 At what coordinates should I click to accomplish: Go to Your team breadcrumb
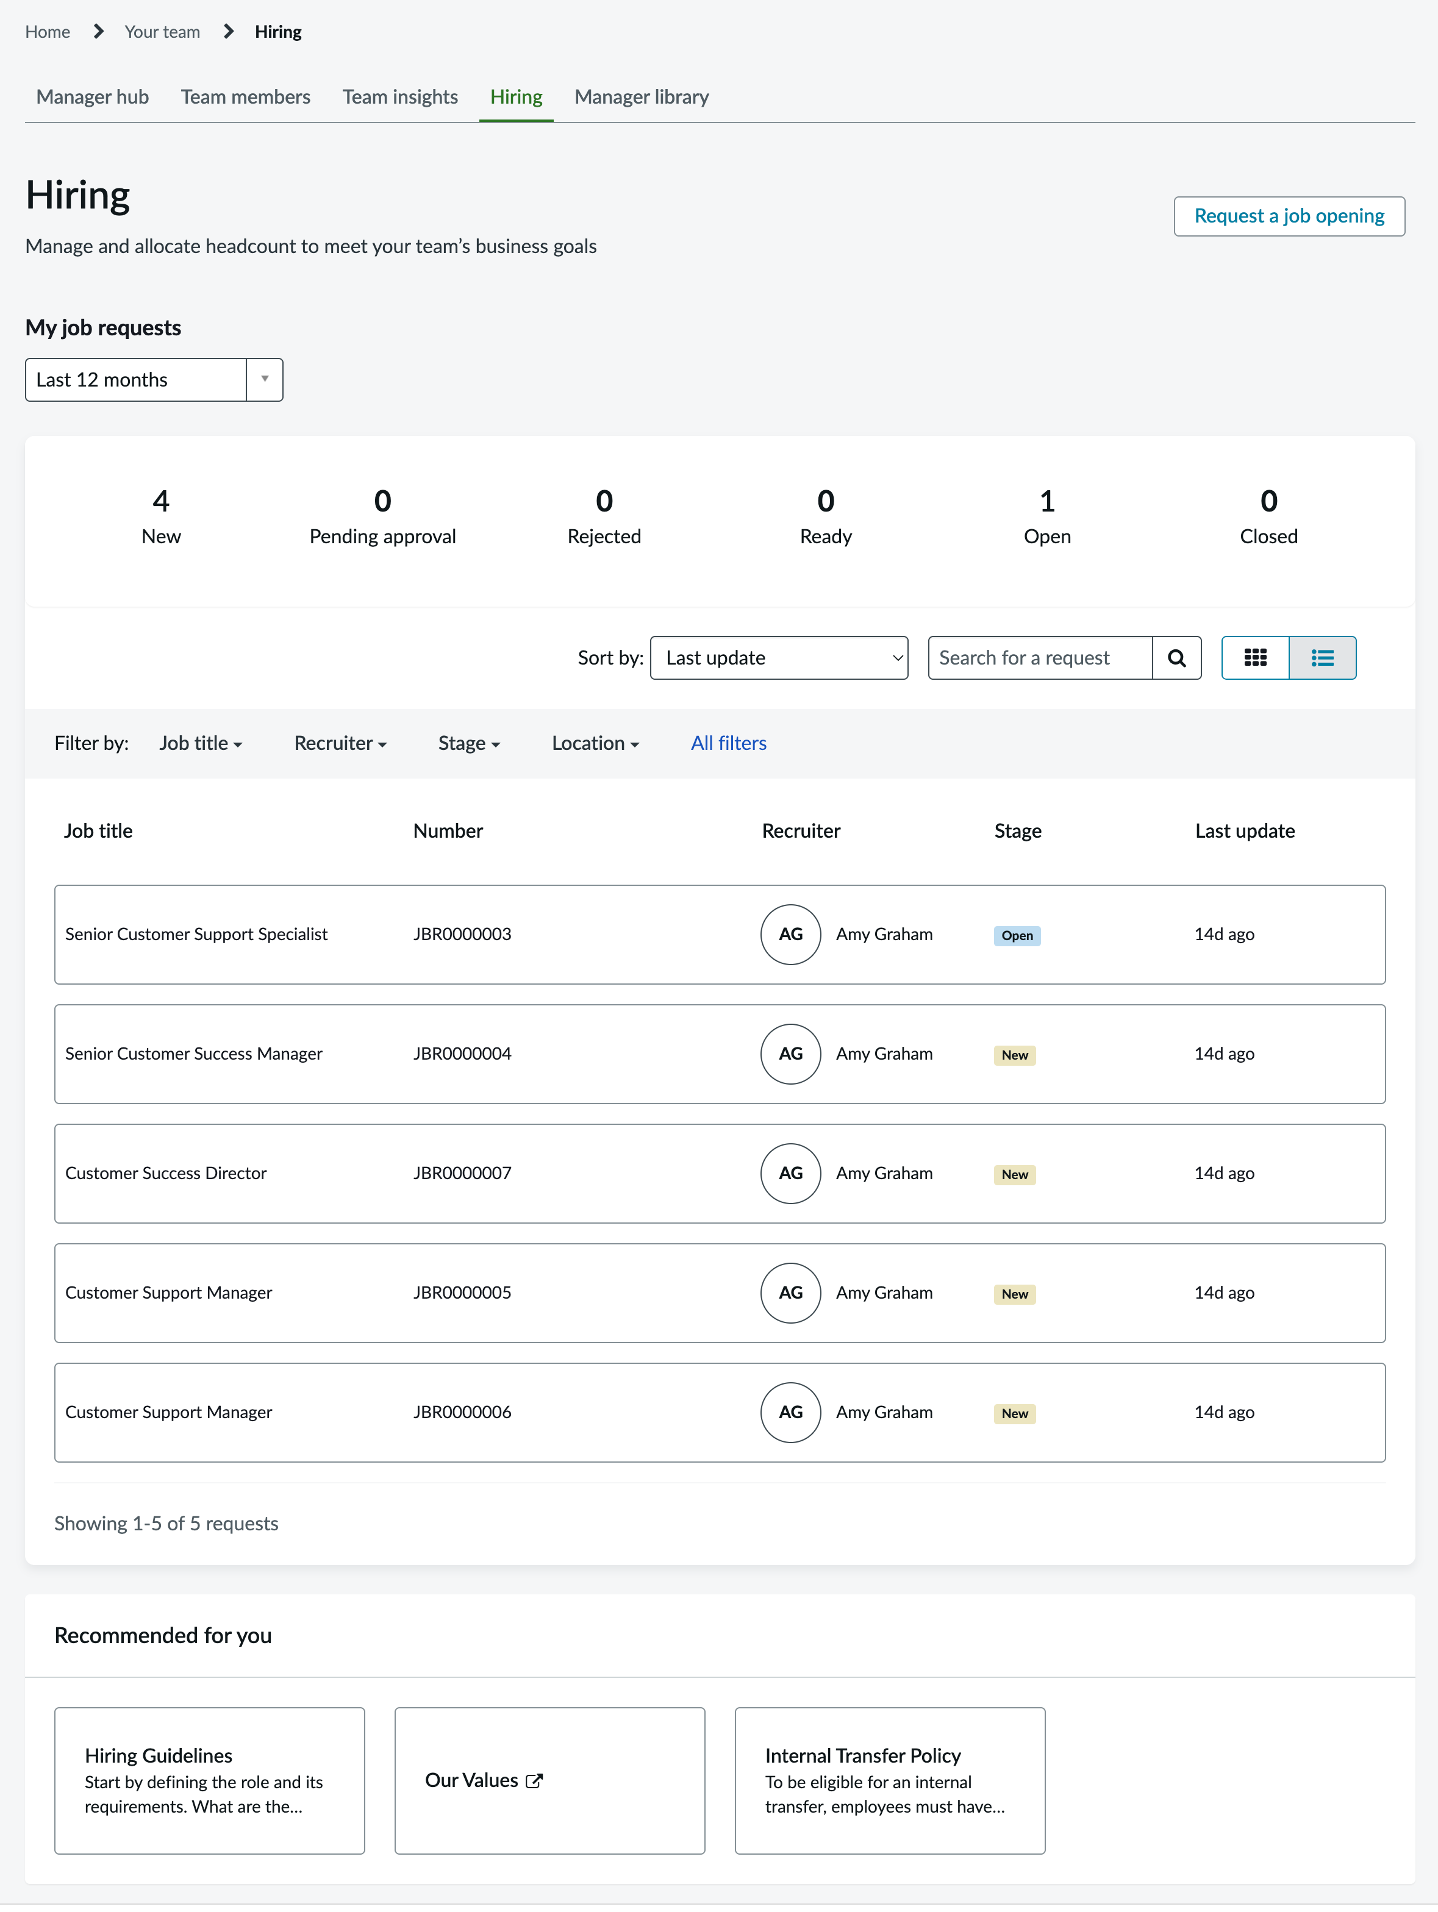(x=162, y=32)
